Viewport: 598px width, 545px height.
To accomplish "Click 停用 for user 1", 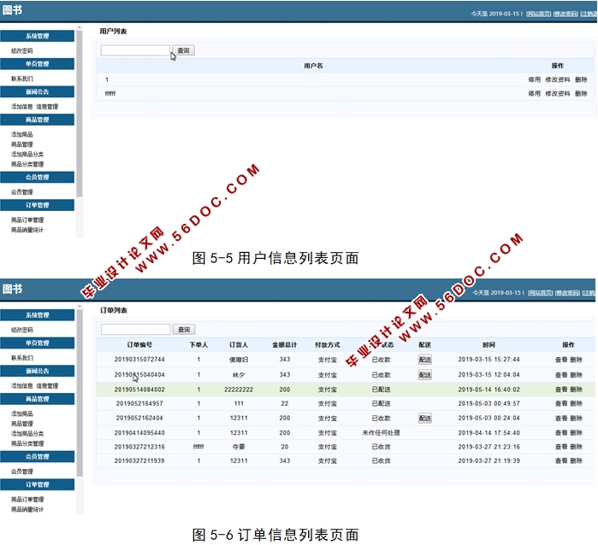I will tap(534, 79).
